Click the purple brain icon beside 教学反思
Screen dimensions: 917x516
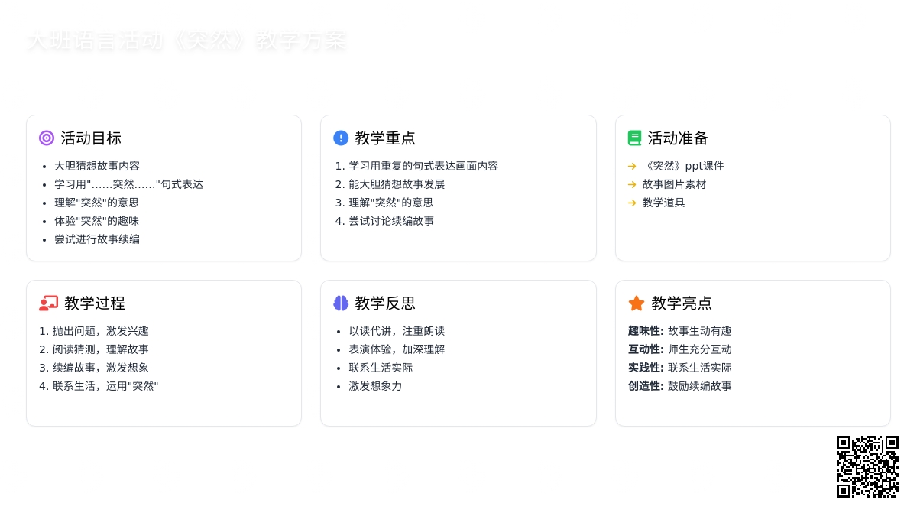tap(341, 303)
